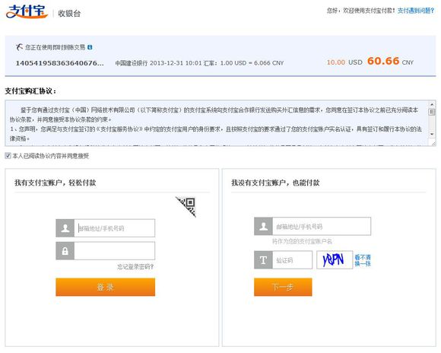Click the 中国建设银行 exchange rate text
The height and width of the screenshot is (353, 441).
click(199, 63)
